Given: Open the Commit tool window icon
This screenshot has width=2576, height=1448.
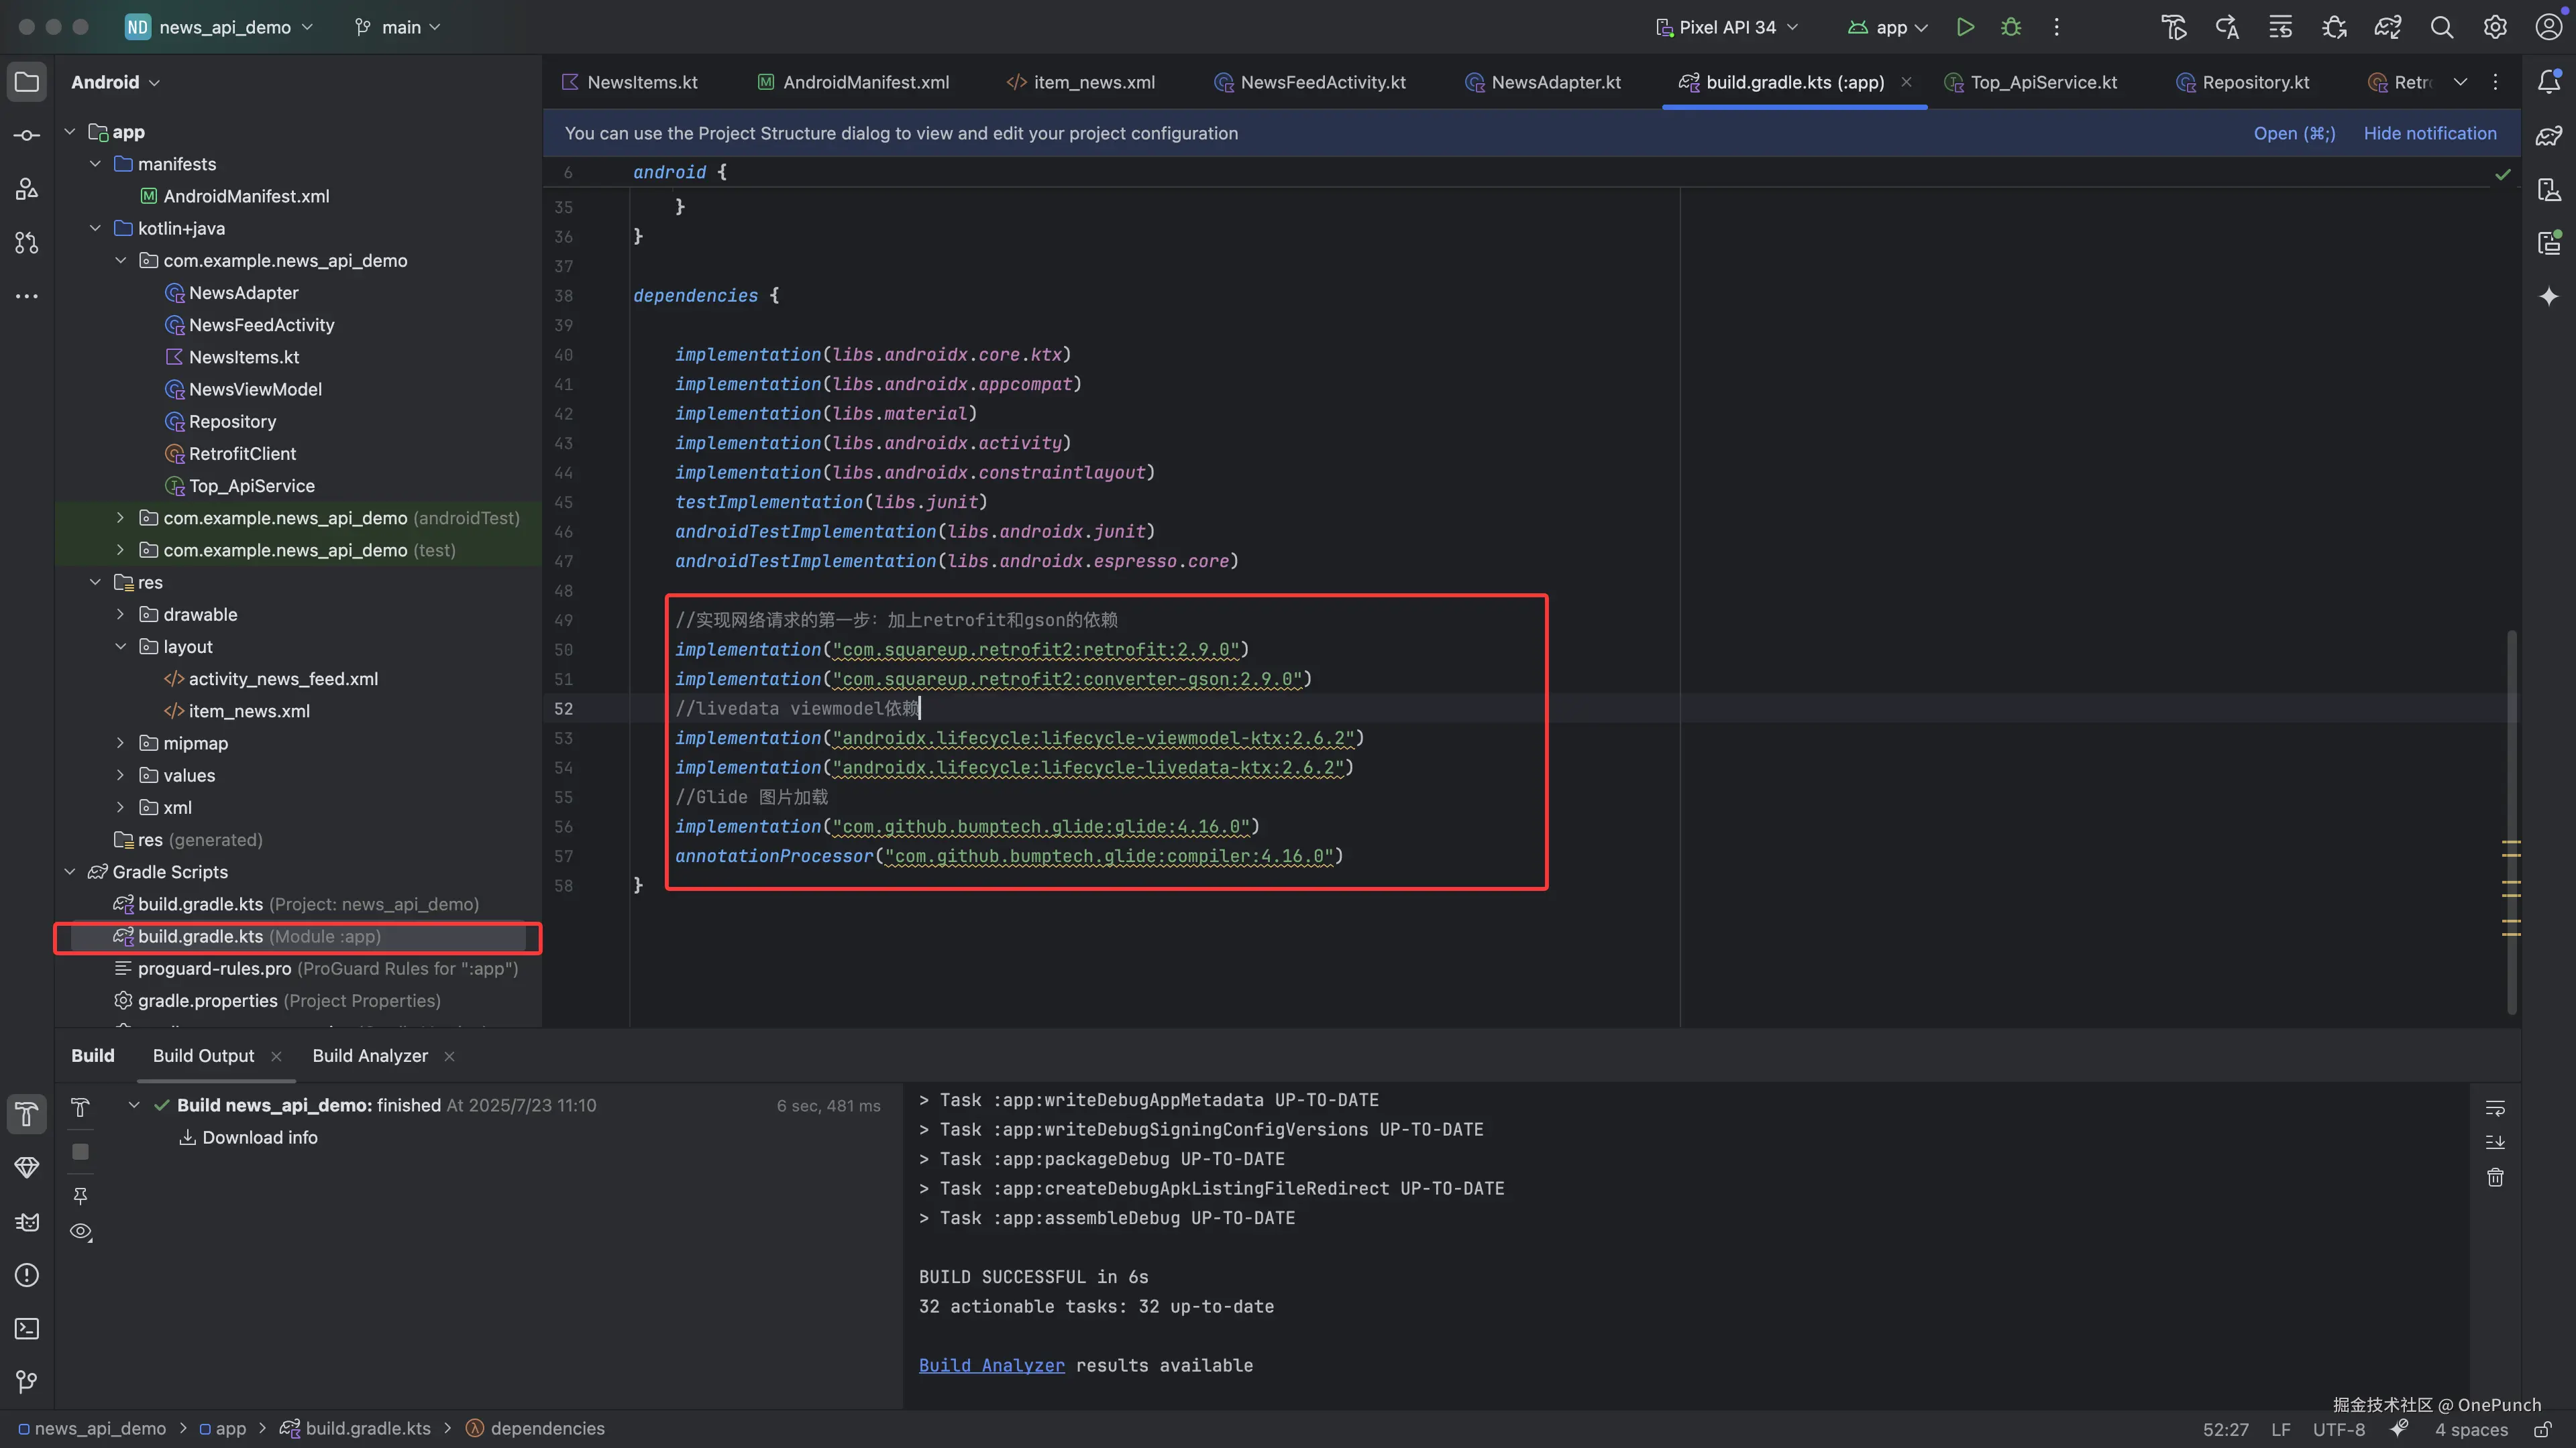Looking at the screenshot, I should 27,135.
